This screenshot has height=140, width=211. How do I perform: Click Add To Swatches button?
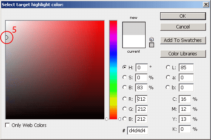(x=183, y=40)
